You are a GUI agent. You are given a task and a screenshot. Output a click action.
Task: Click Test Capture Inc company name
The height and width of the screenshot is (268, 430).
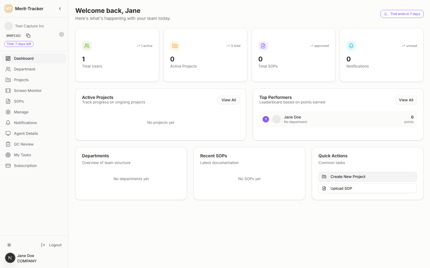(x=30, y=26)
